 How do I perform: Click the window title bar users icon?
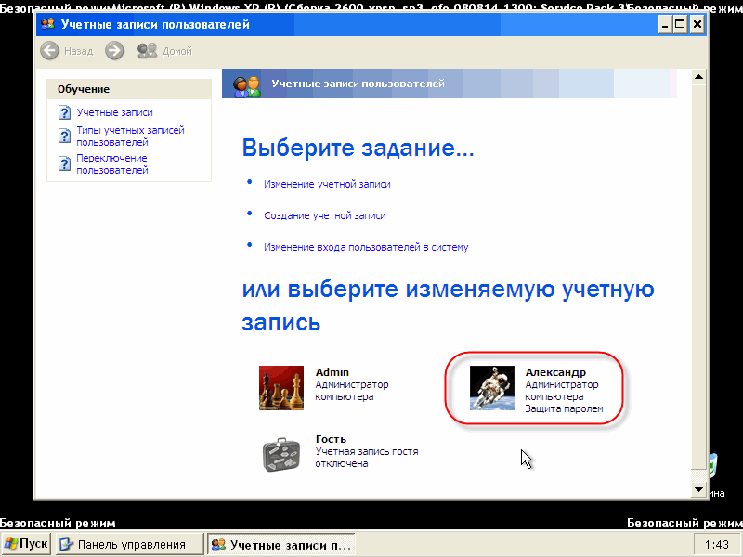pyautogui.click(x=48, y=24)
